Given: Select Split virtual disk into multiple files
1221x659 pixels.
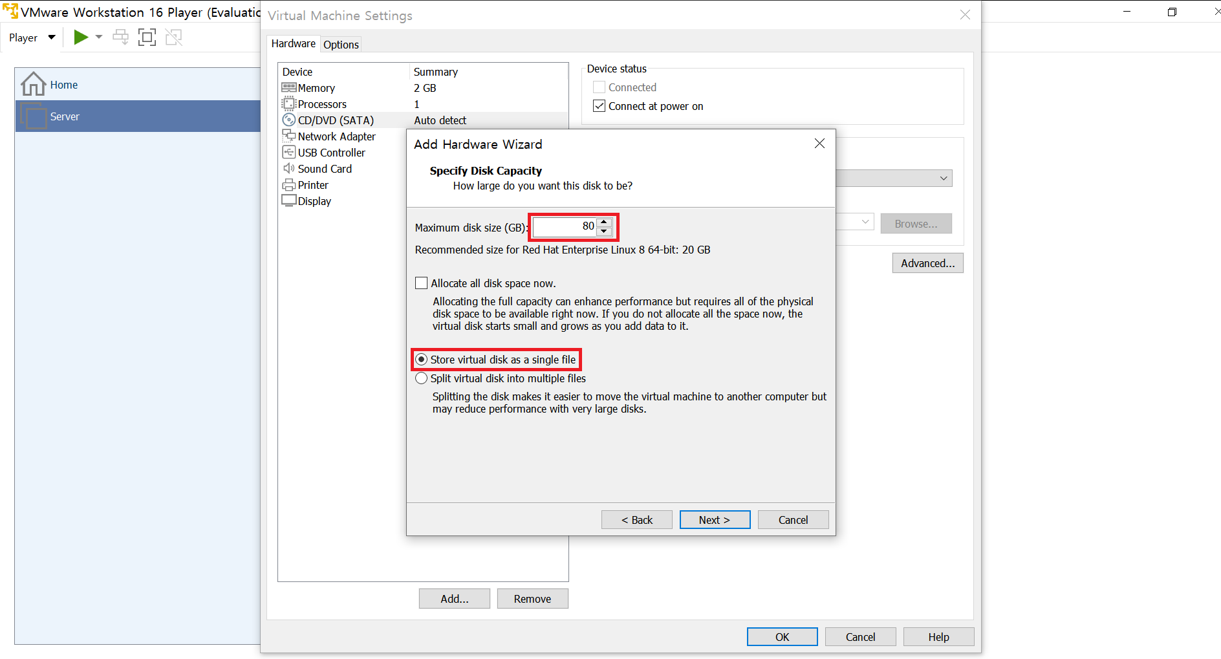Looking at the screenshot, I should tap(422, 378).
